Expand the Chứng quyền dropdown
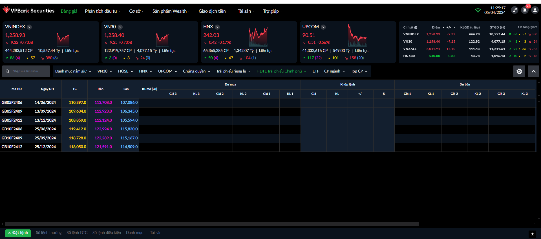 coord(196,71)
